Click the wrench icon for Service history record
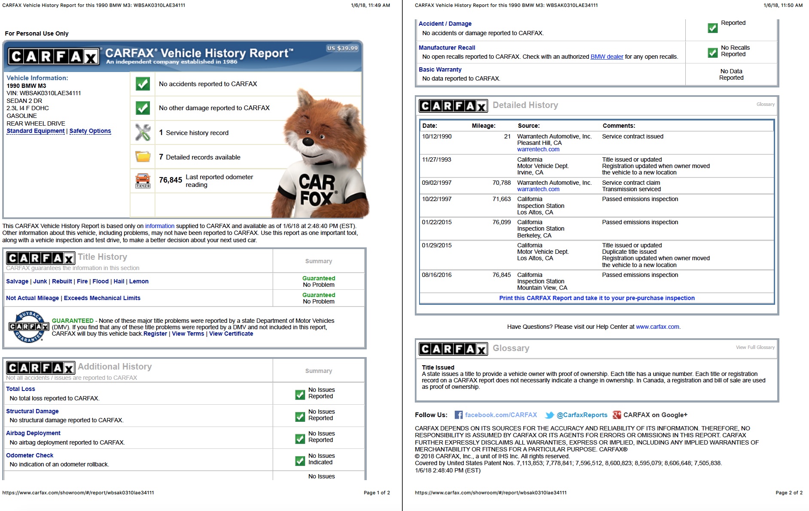 tap(143, 132)
